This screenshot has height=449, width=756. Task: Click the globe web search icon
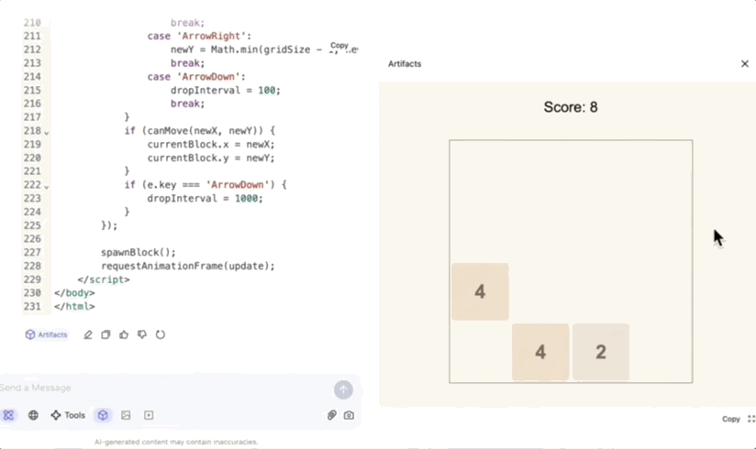(33, 415)
